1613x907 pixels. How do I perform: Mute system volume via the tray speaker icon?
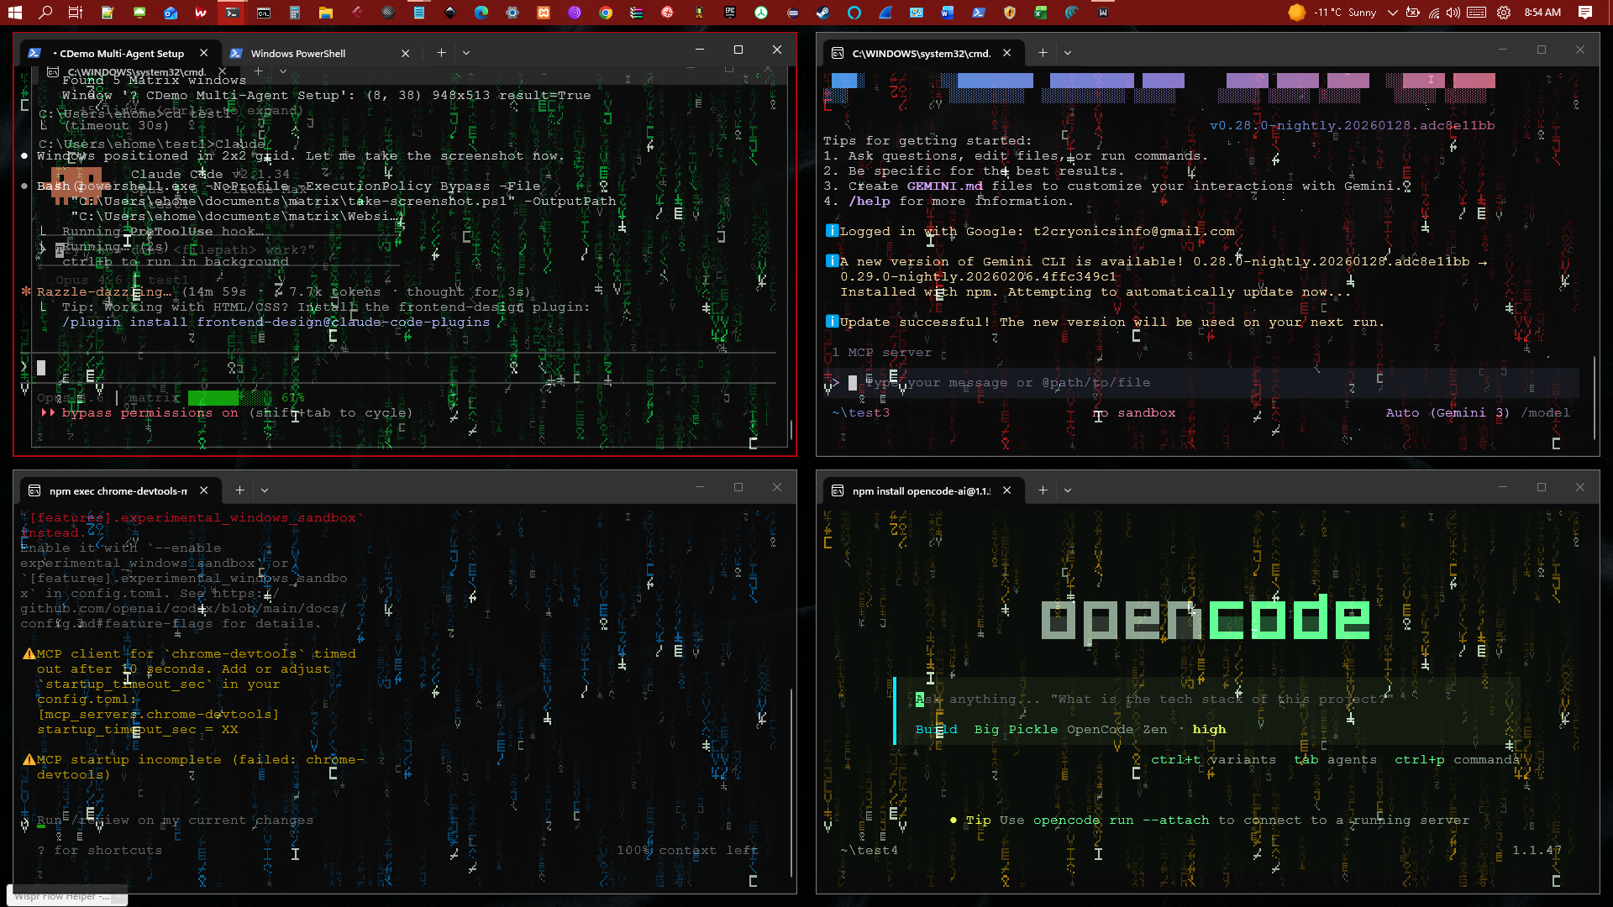[x=1453, y=12]
